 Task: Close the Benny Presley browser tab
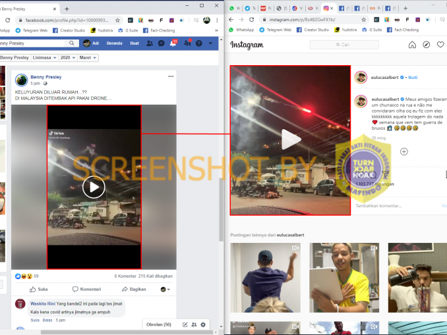[55, 9]
